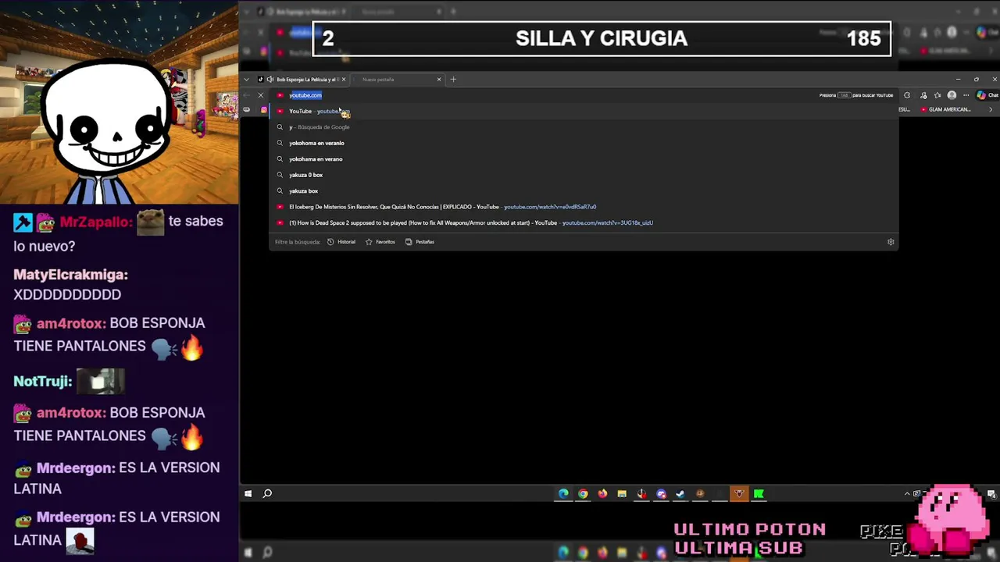Click the last Mrdeergon username in chat
This screenshot has height=562, width=1000.
tap(77, 518)
